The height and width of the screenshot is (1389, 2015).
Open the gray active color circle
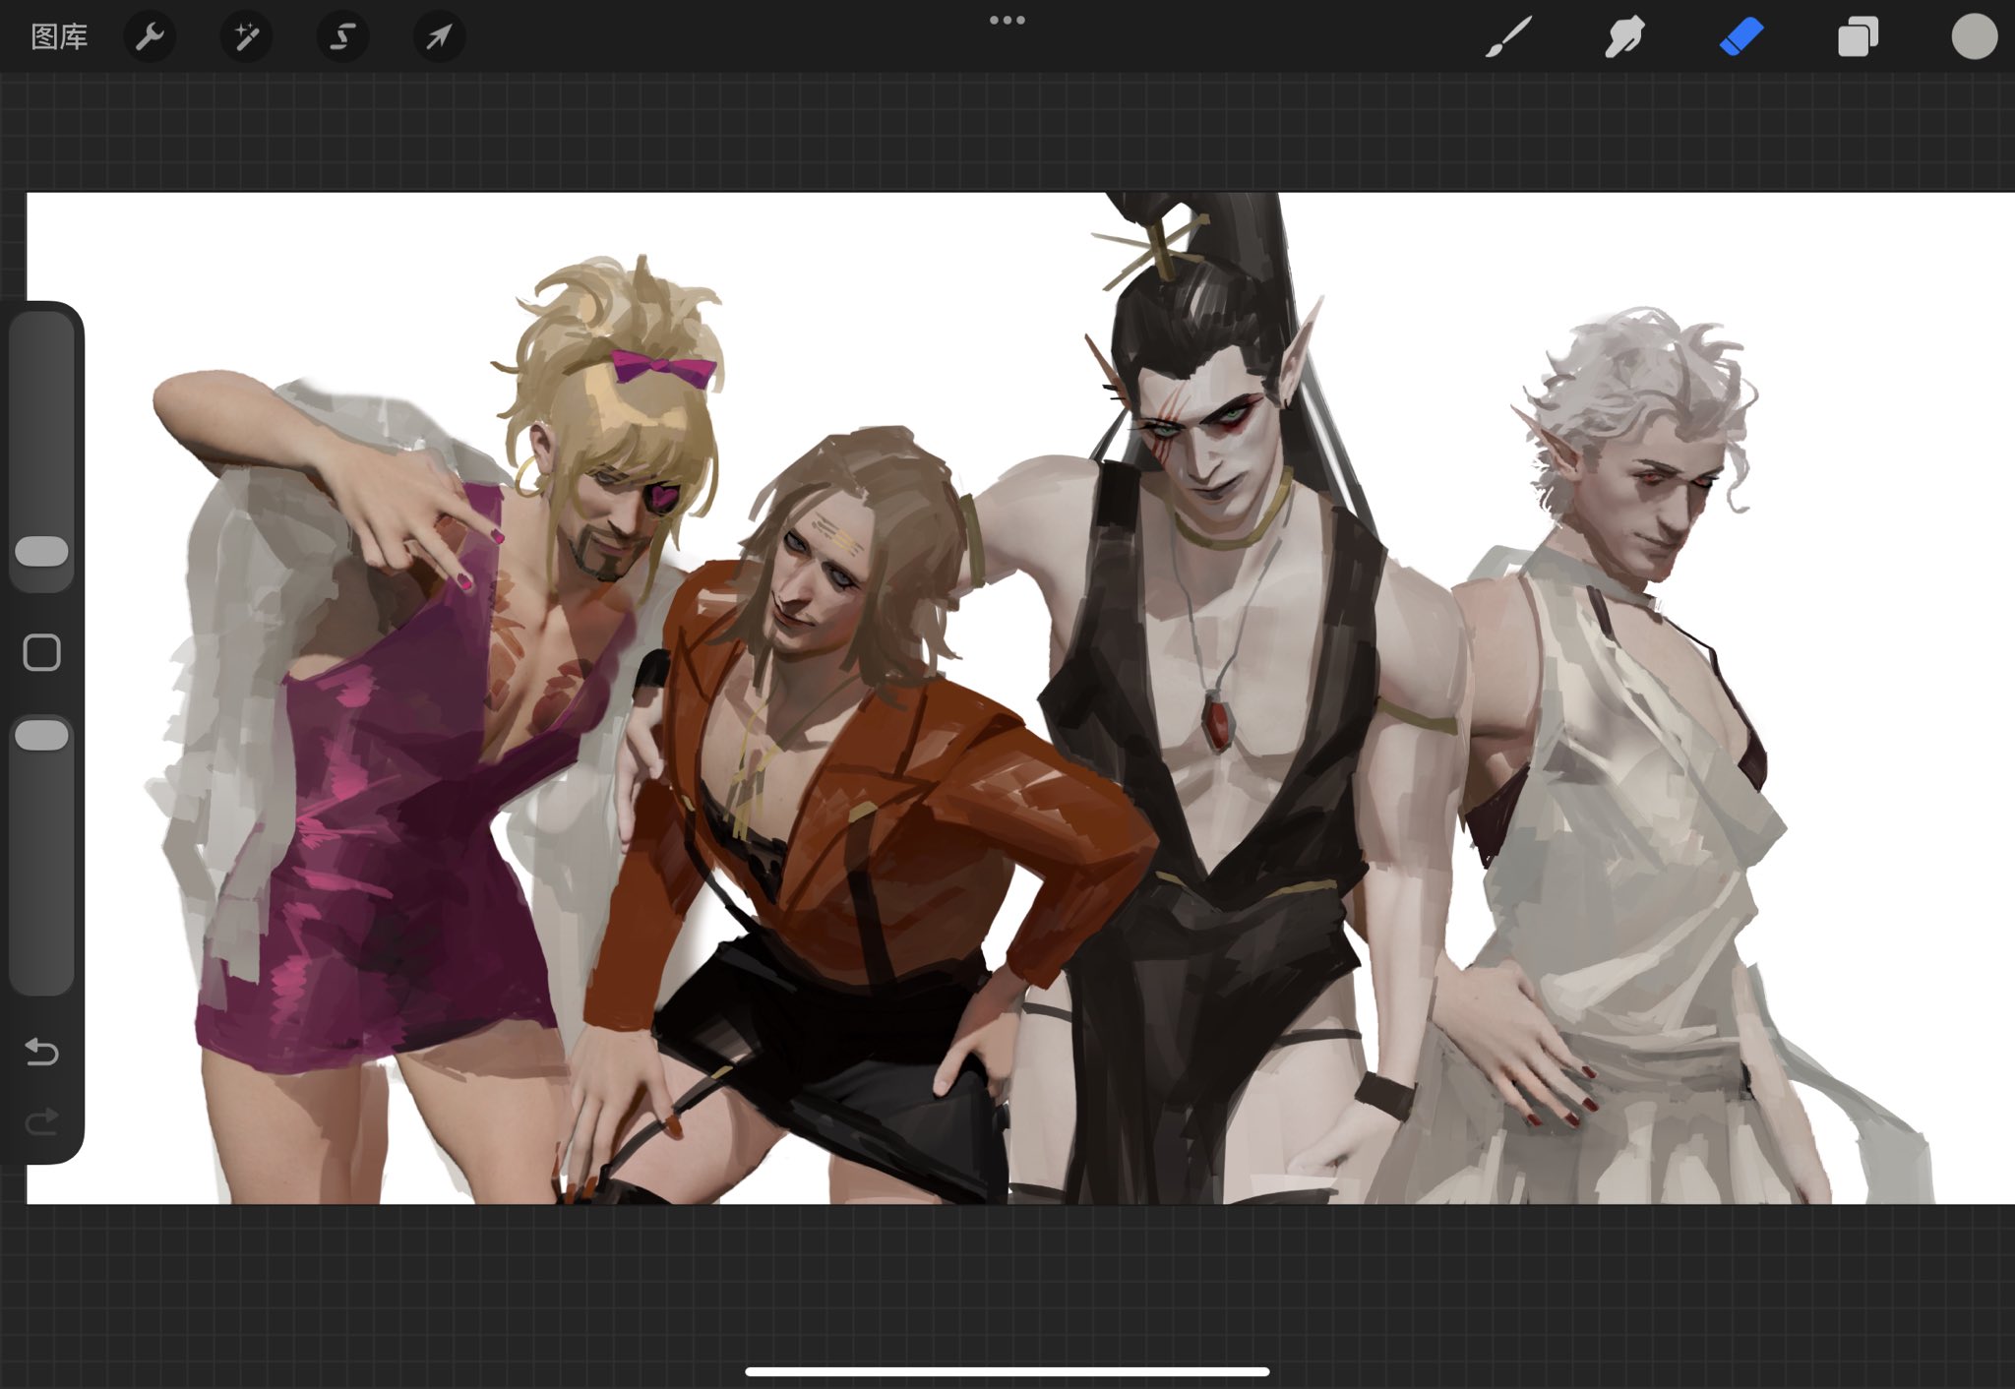[x=1974, y=37]
